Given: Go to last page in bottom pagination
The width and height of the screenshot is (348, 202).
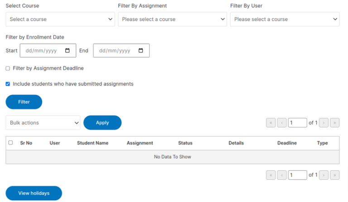Looking at the screenshot, I should [x=335, y=175].
